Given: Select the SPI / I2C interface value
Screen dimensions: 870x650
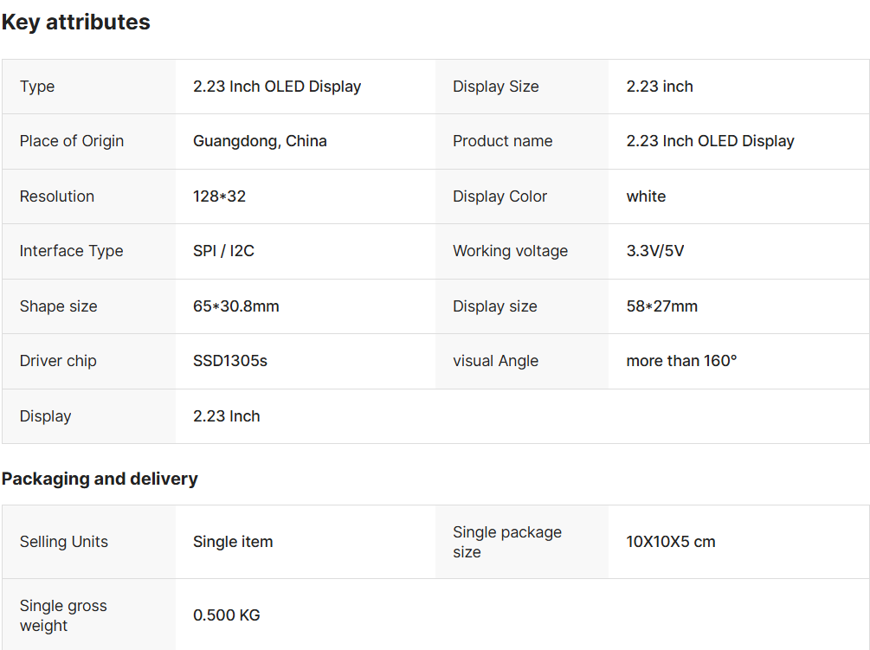Looking at the screenshot, I should [223, 251].
